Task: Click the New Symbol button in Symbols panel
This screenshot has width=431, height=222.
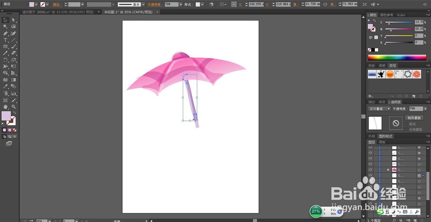Action: point(413,96)
